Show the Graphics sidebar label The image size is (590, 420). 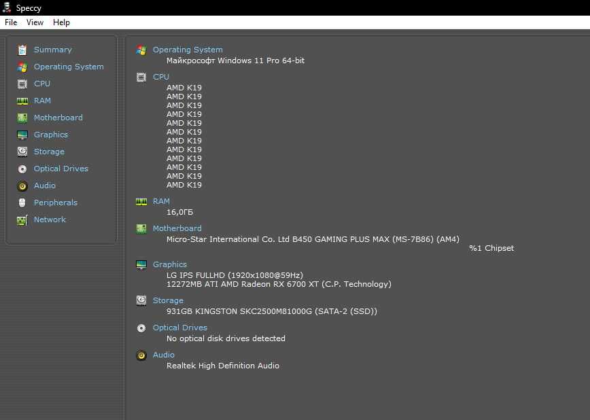51,135
